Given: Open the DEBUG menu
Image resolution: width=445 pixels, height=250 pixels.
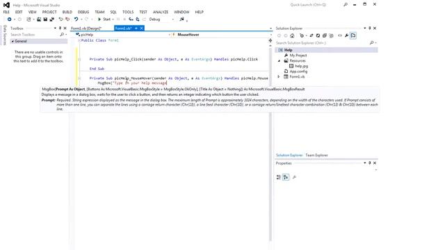Looking at the screenshot, I should pos(83,12).
